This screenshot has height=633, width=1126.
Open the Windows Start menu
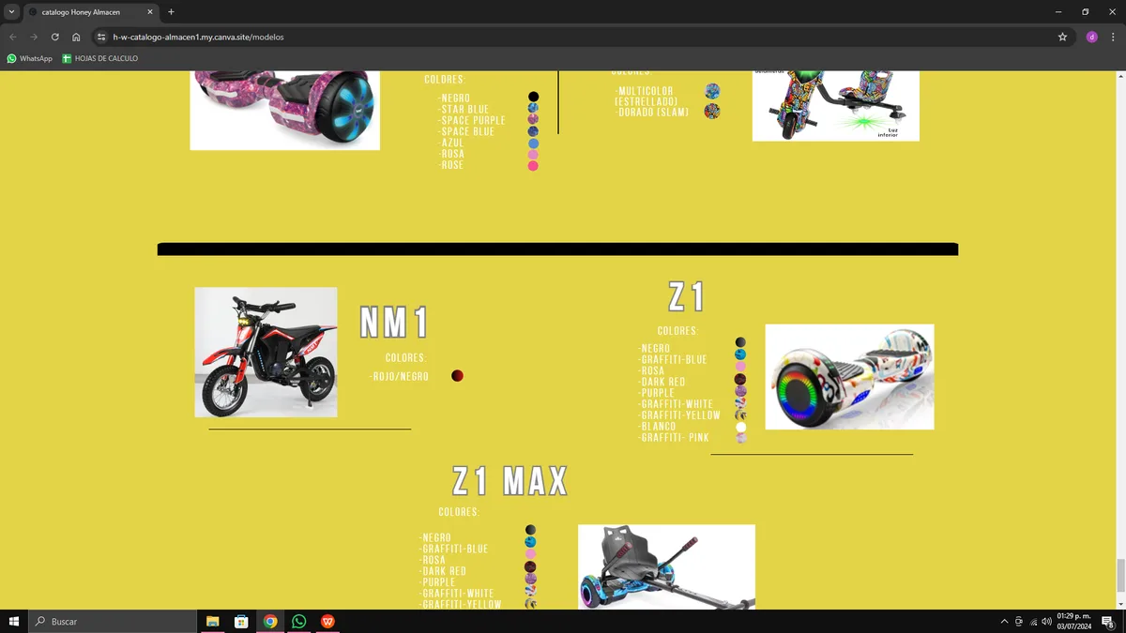pos(14,622)
